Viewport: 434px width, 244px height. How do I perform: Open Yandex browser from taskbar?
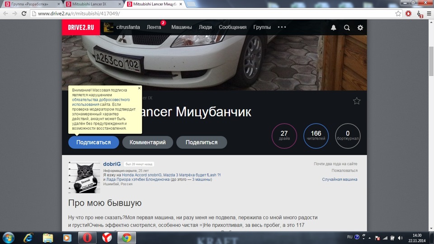click(x=107, y=238)
